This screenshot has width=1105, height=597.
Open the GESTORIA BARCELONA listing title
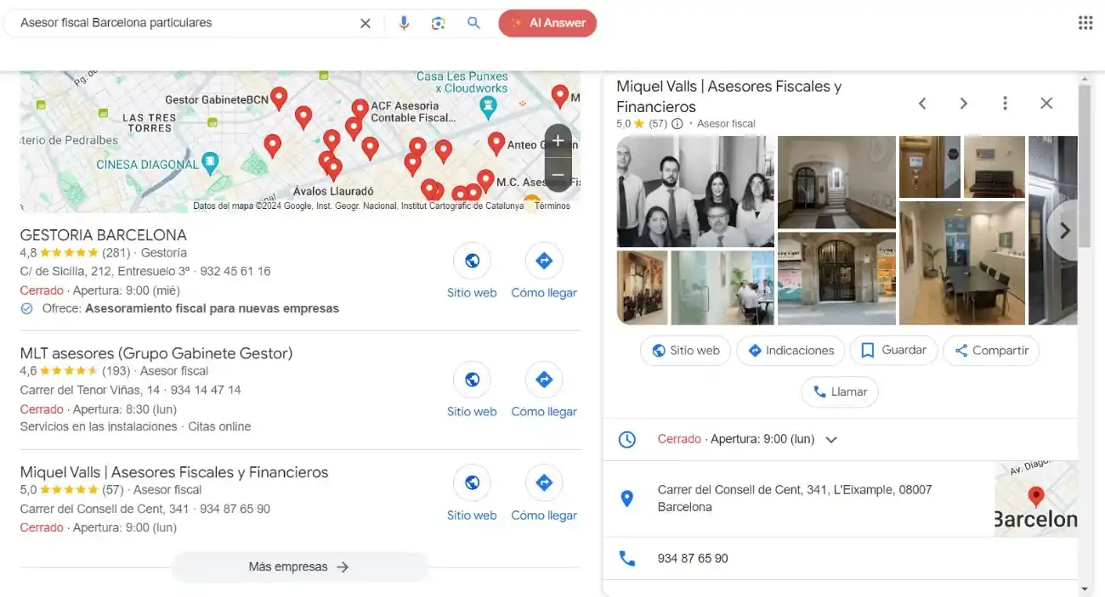pos(104,235)
